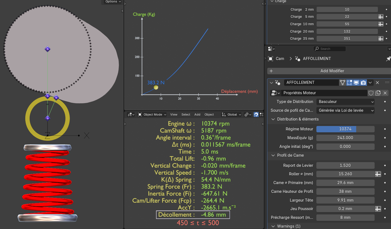391x229 pixels.
Task: Toggle the pin on the properties context
Action: point(388,59)
